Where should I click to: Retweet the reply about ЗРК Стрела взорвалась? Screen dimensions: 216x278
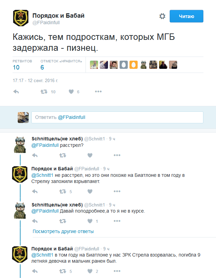(x=63, y=272)
